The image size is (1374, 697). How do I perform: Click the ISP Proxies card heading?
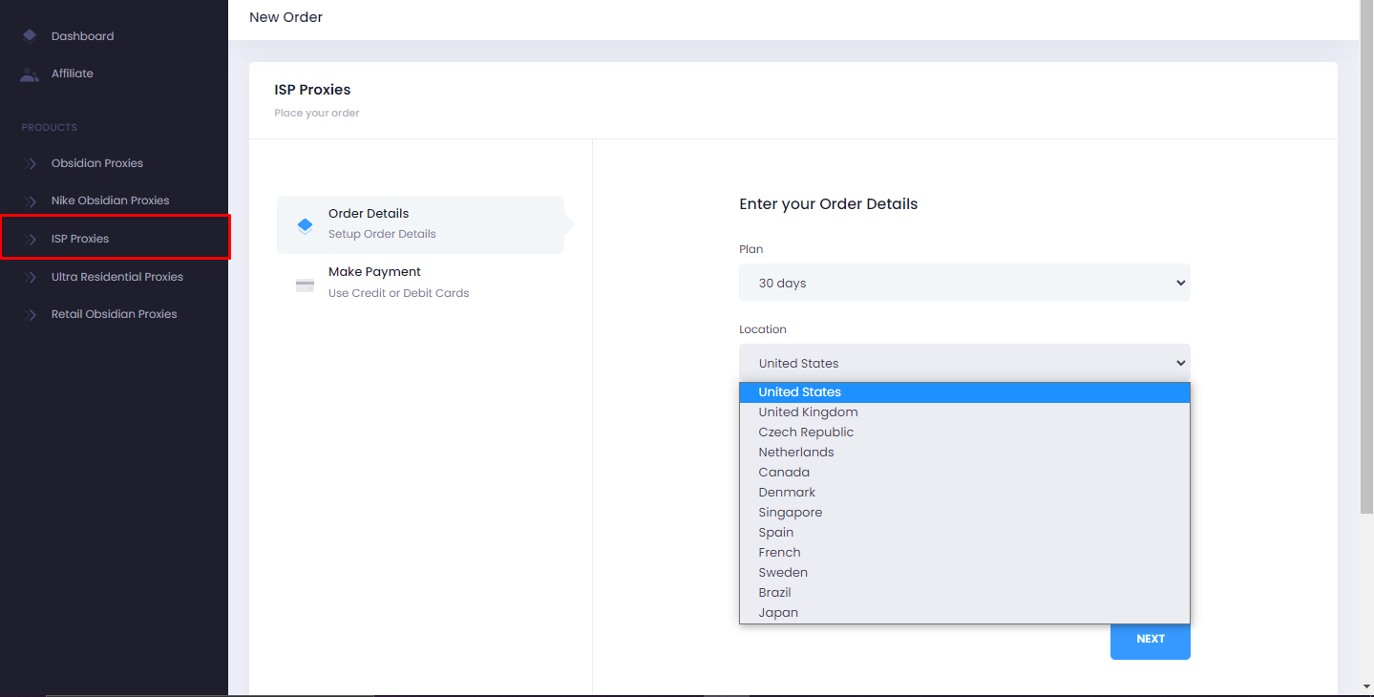[x=312, y=90]
